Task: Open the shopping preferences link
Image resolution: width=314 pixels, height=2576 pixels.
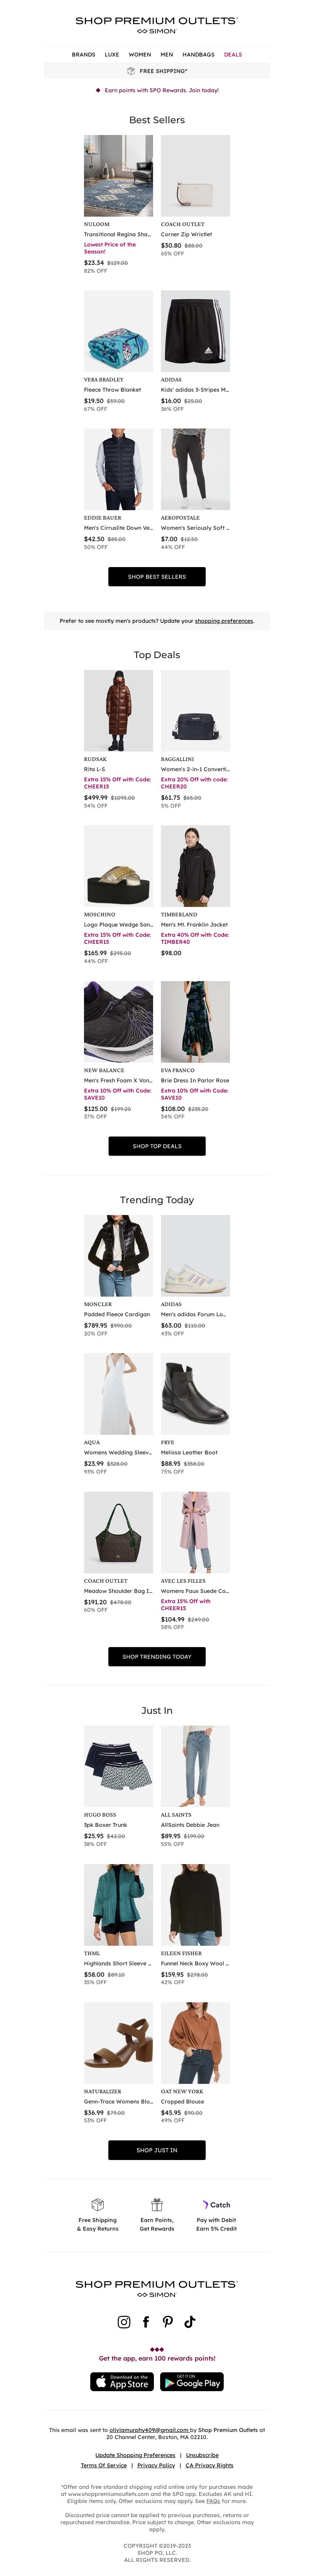Action: click(x=224, y=621)
